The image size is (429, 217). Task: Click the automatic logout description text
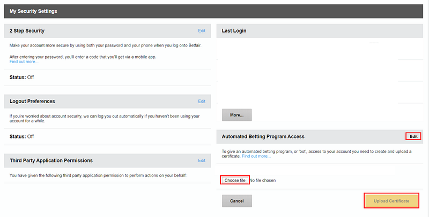(105, 118)
